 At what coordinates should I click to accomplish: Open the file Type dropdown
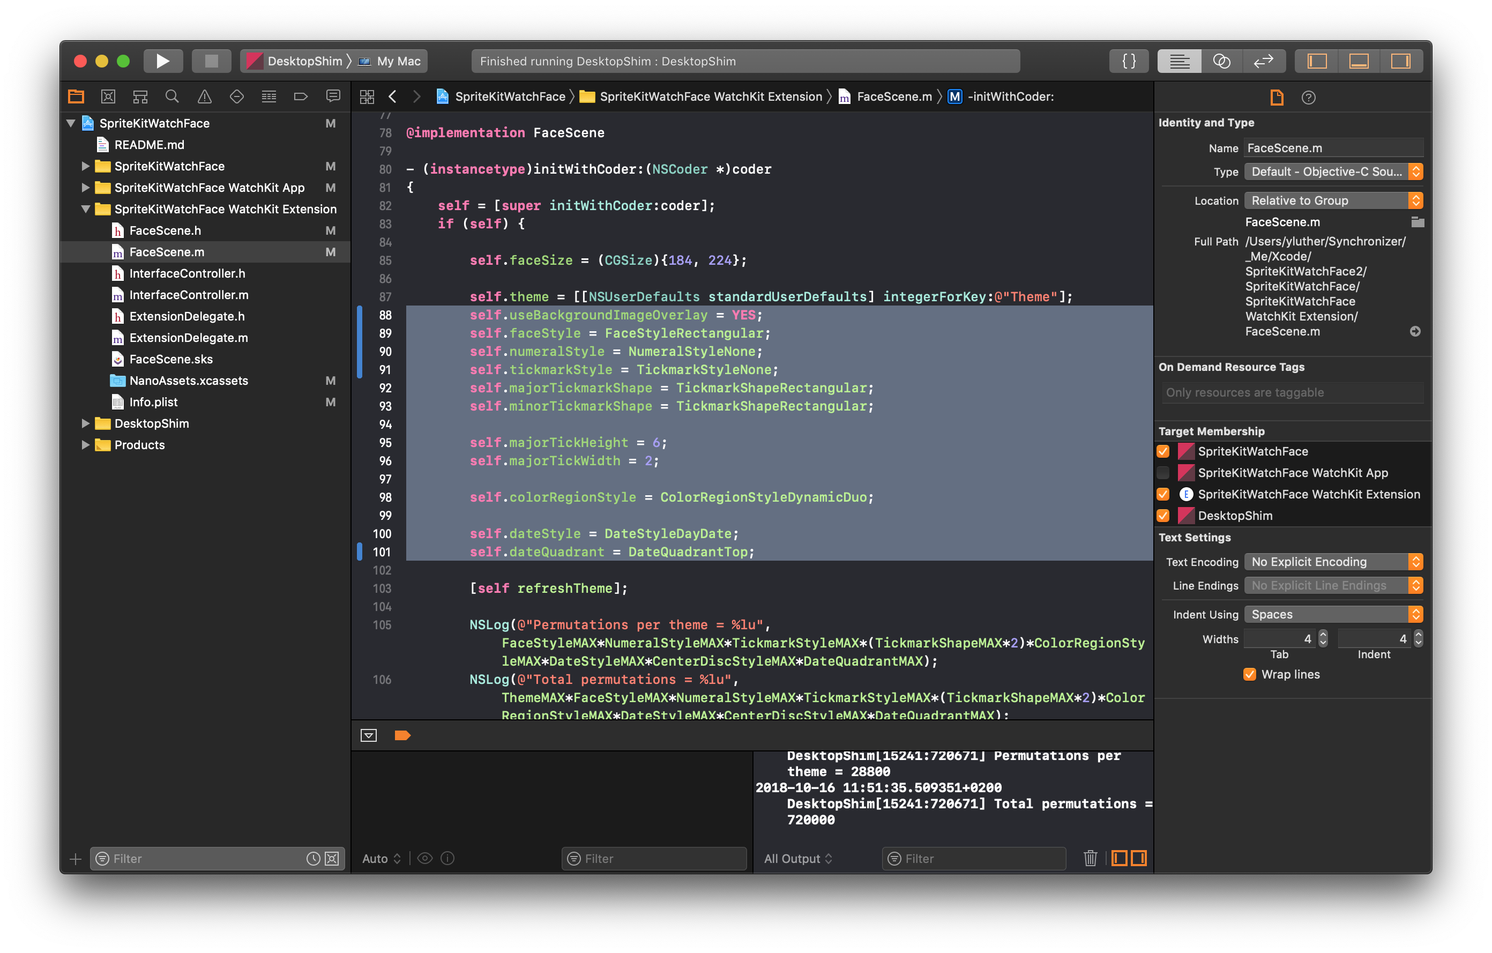tap(1333, 172)
